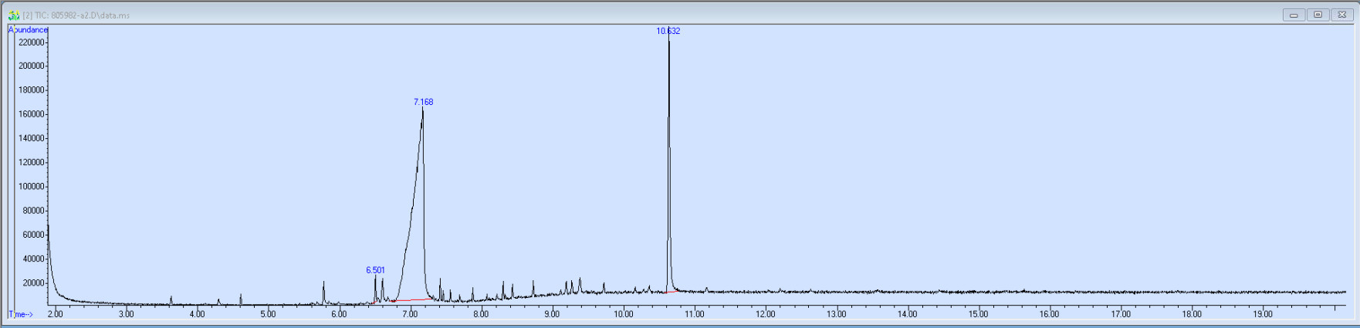Click the 16.00 time axis label
Image resolution: width=1360 pixels, height=328 pixels.
1049,314
